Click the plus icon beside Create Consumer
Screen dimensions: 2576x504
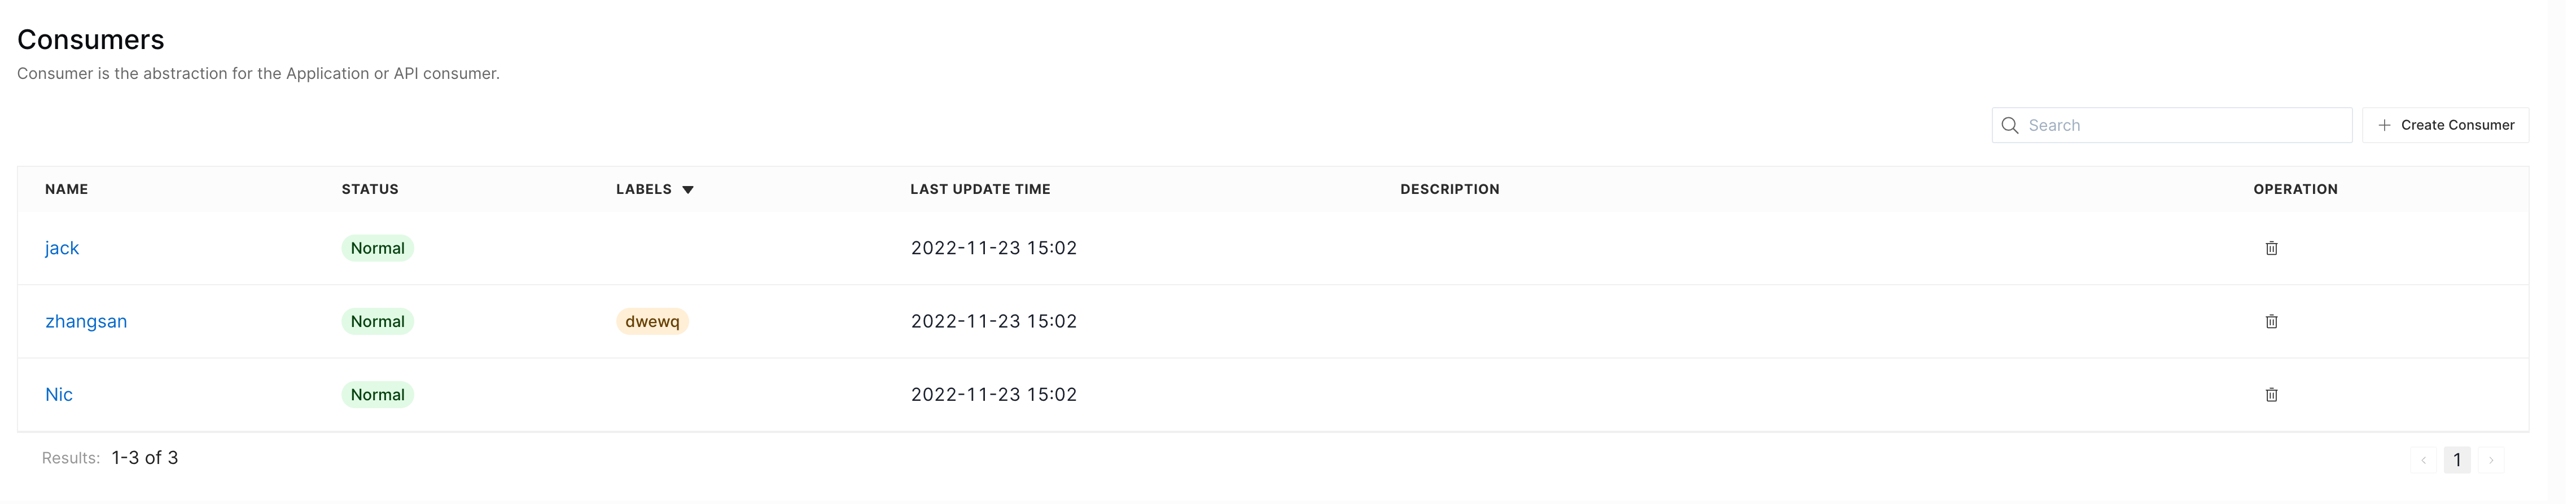2384,125
